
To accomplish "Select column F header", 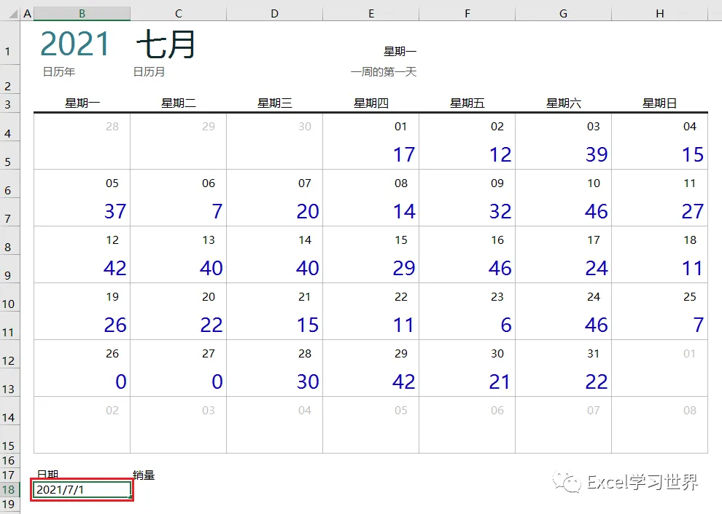I will click(x=467, y=14).
